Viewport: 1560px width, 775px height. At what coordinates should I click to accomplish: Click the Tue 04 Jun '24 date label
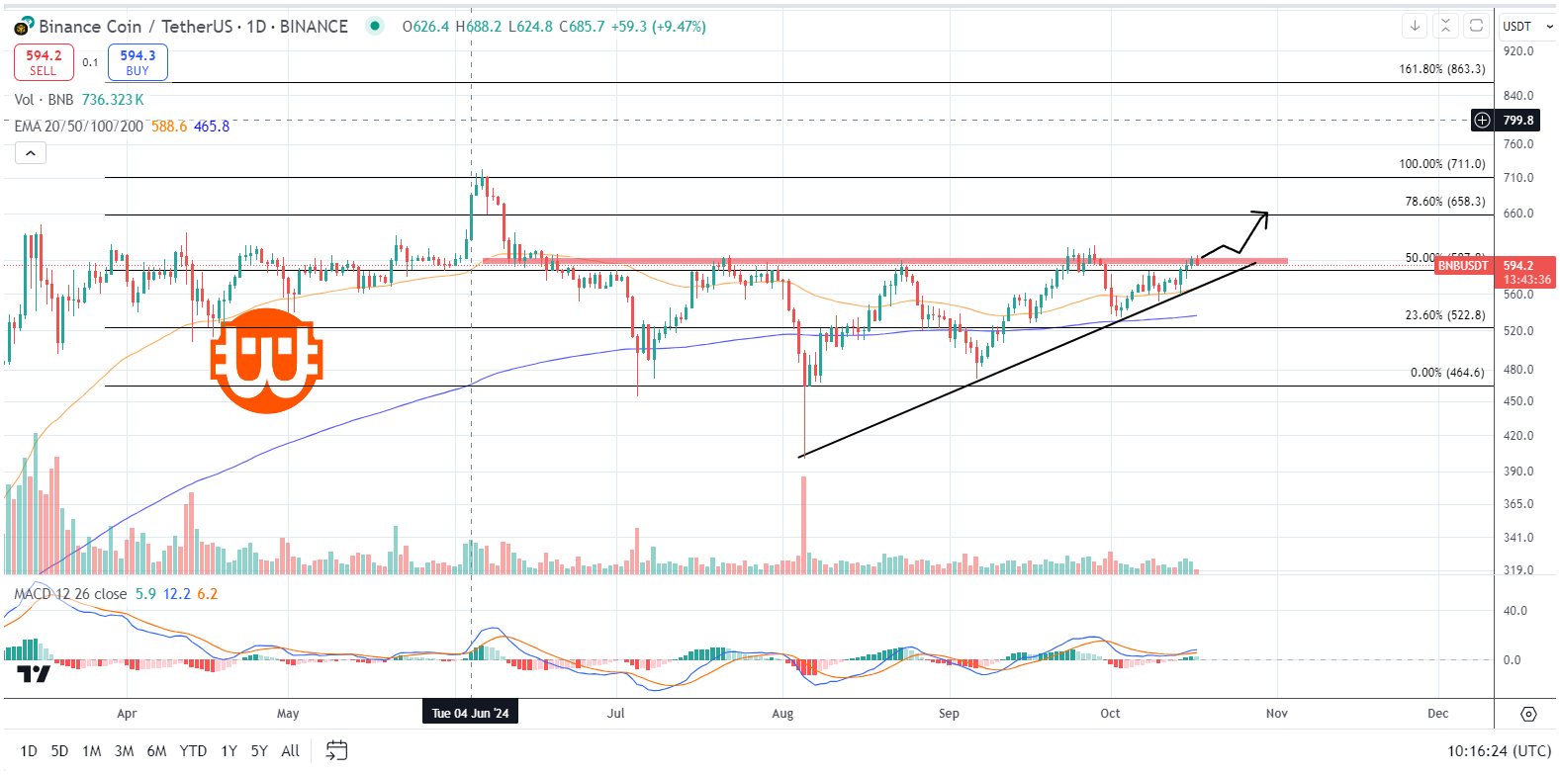coord(470,713)
